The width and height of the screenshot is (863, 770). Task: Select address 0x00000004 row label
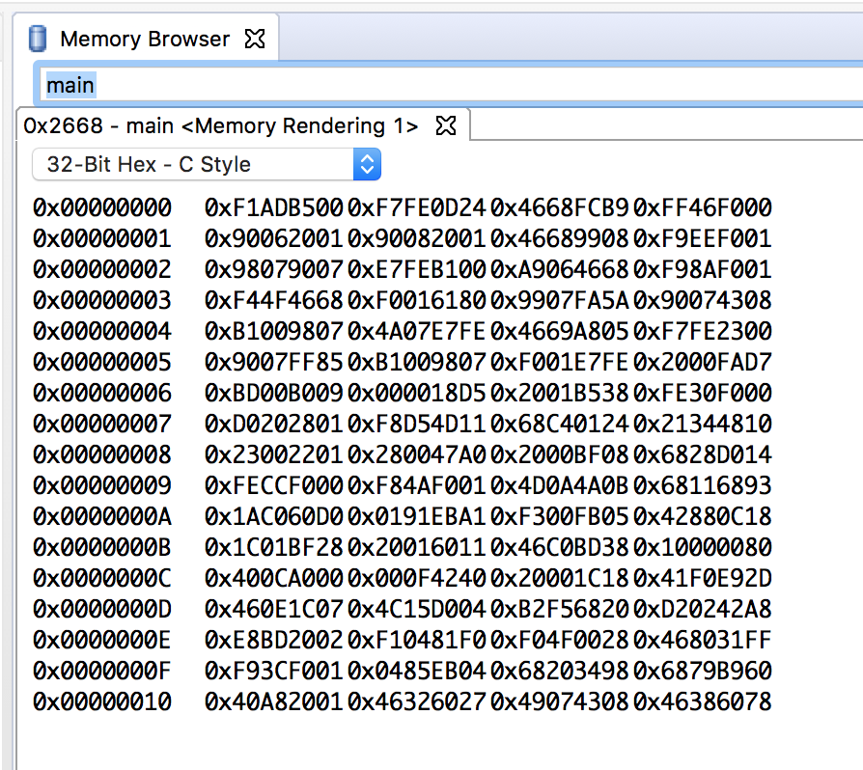coord(102,331)
